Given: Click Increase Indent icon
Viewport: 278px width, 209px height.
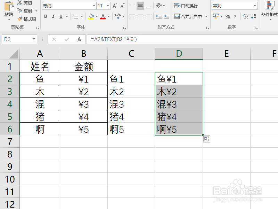Looking at the screenshot, I should [166, 16].
